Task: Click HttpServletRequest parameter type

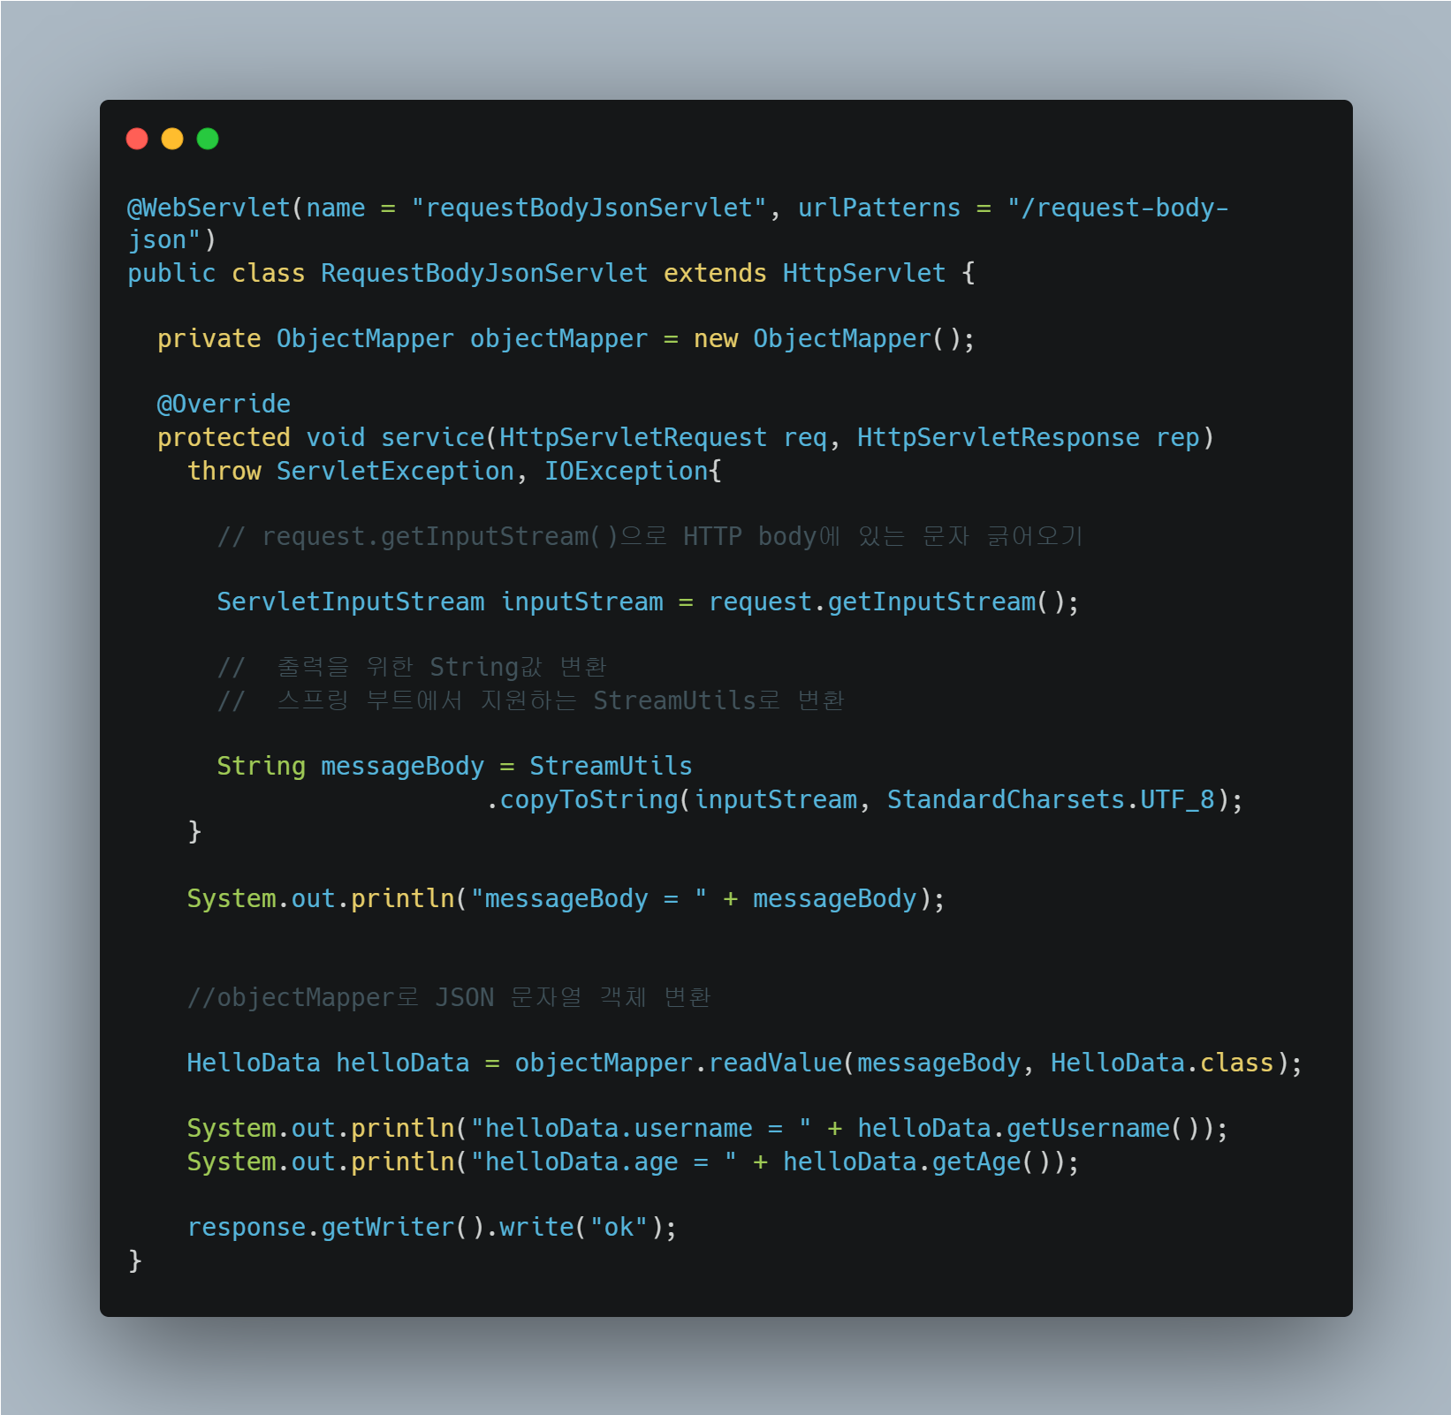Action: tap(633, 437)
